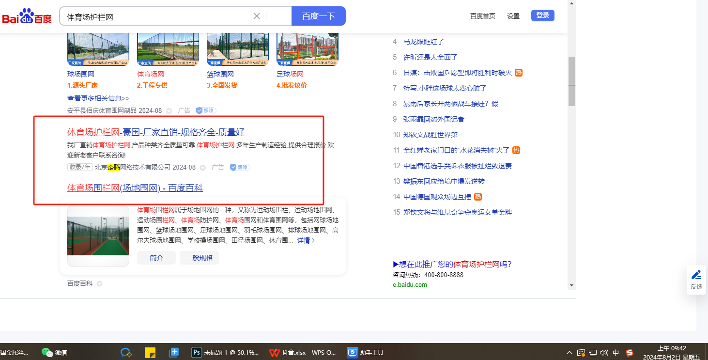Click the Sogou input method tray icon

click(629, 353)
